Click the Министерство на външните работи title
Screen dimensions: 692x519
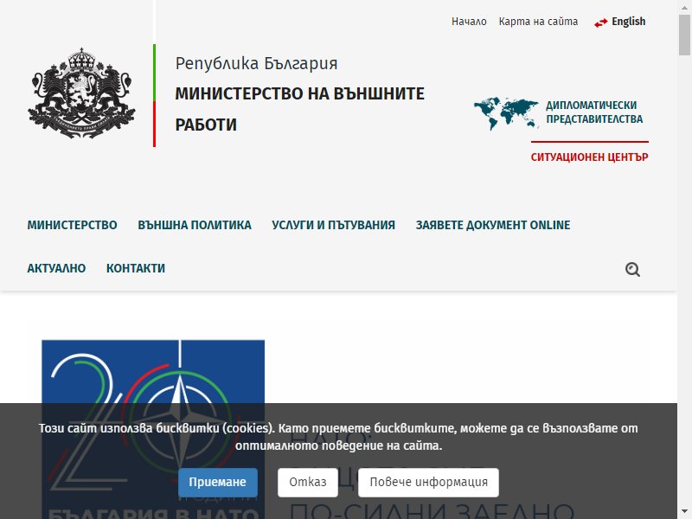tap(299, 109)
